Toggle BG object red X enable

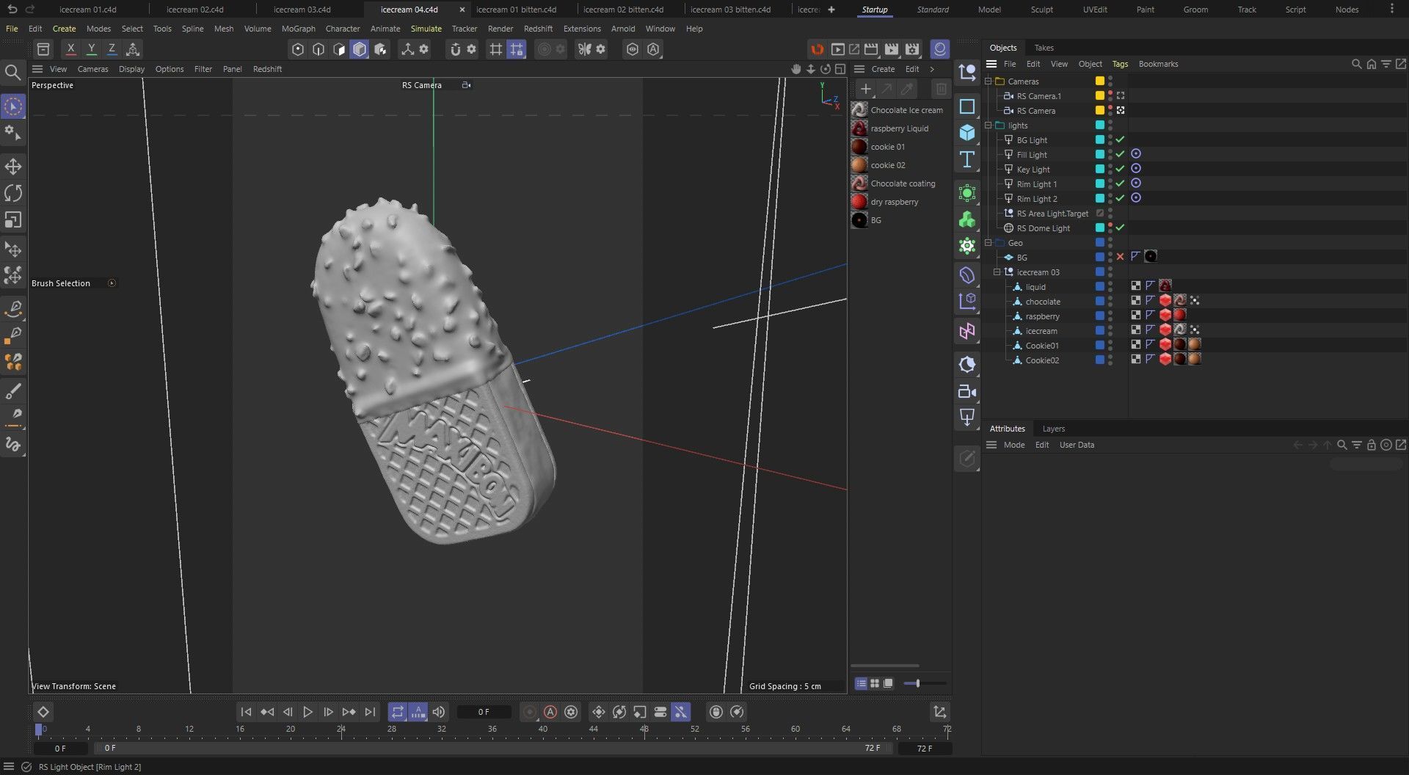(x=1120, y=257)
